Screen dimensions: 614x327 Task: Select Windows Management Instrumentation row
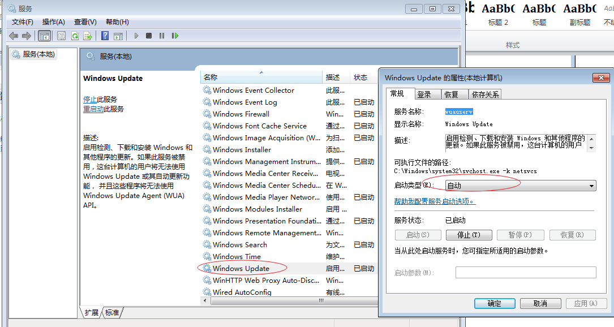[289, 161]
